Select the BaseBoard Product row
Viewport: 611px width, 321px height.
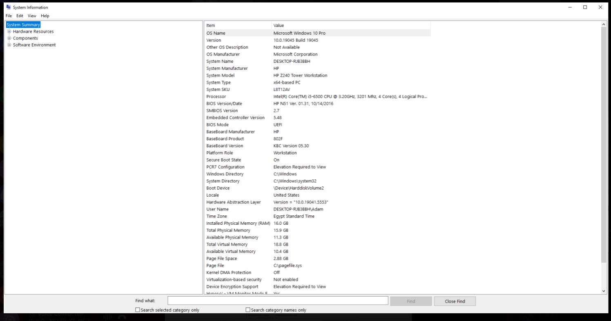coord(318,139)
